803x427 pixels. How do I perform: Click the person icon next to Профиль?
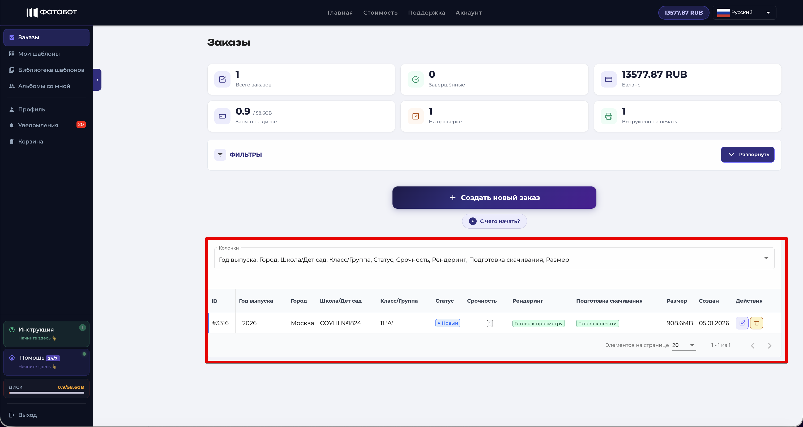11,109
